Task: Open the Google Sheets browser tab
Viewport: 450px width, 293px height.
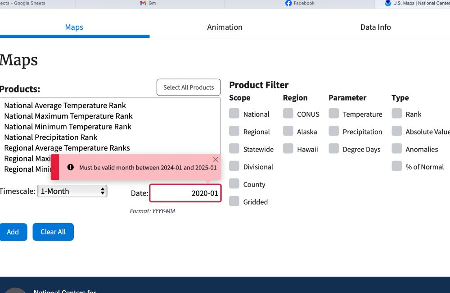Action: [x=37, y=4]
